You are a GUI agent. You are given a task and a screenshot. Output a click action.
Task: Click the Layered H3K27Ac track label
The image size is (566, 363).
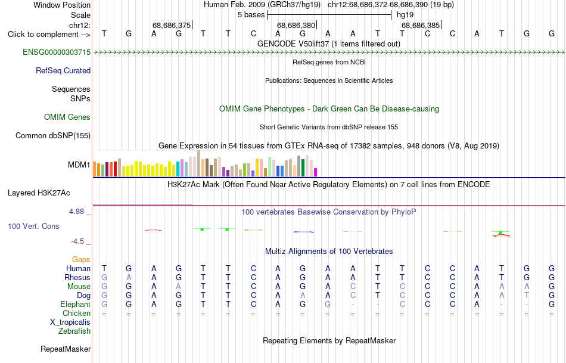(x=39, y=193)
